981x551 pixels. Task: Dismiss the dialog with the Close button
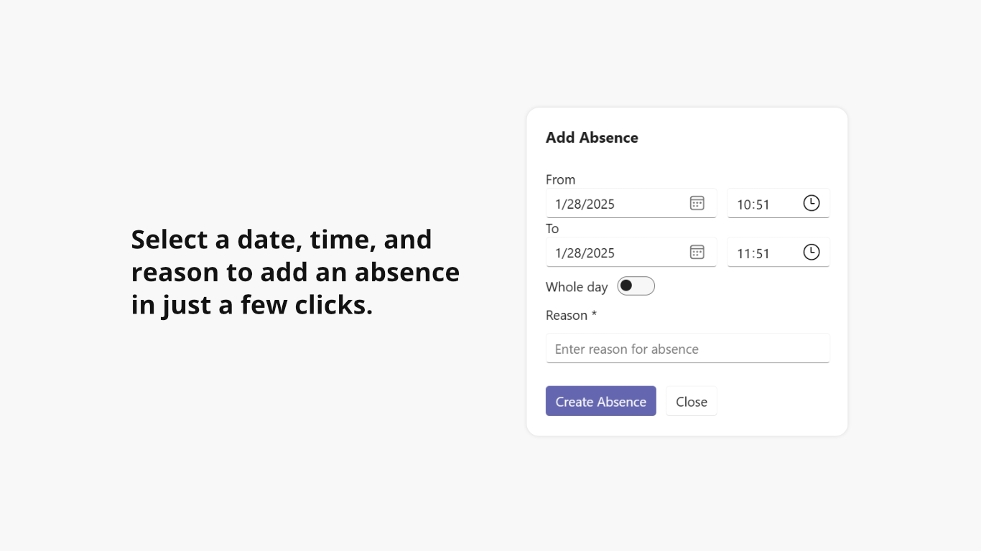click(x=691, y=402)
